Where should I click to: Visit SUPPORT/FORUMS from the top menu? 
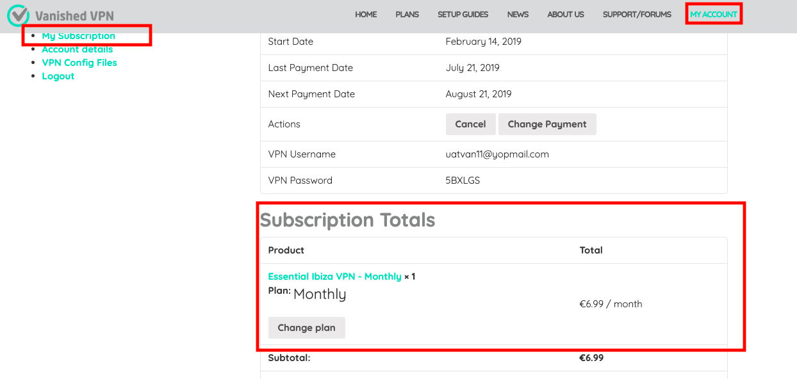click(637, 14)
